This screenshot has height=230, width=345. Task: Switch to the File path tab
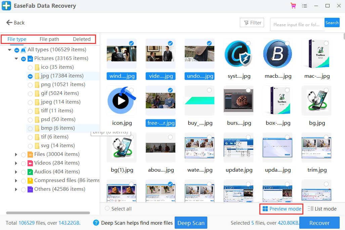[49, 39]
